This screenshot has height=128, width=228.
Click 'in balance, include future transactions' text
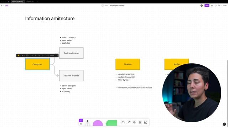(x=135, y=88)
